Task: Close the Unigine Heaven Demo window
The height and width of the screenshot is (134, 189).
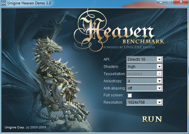Action: pyautogui.click(x=181, y=2)
